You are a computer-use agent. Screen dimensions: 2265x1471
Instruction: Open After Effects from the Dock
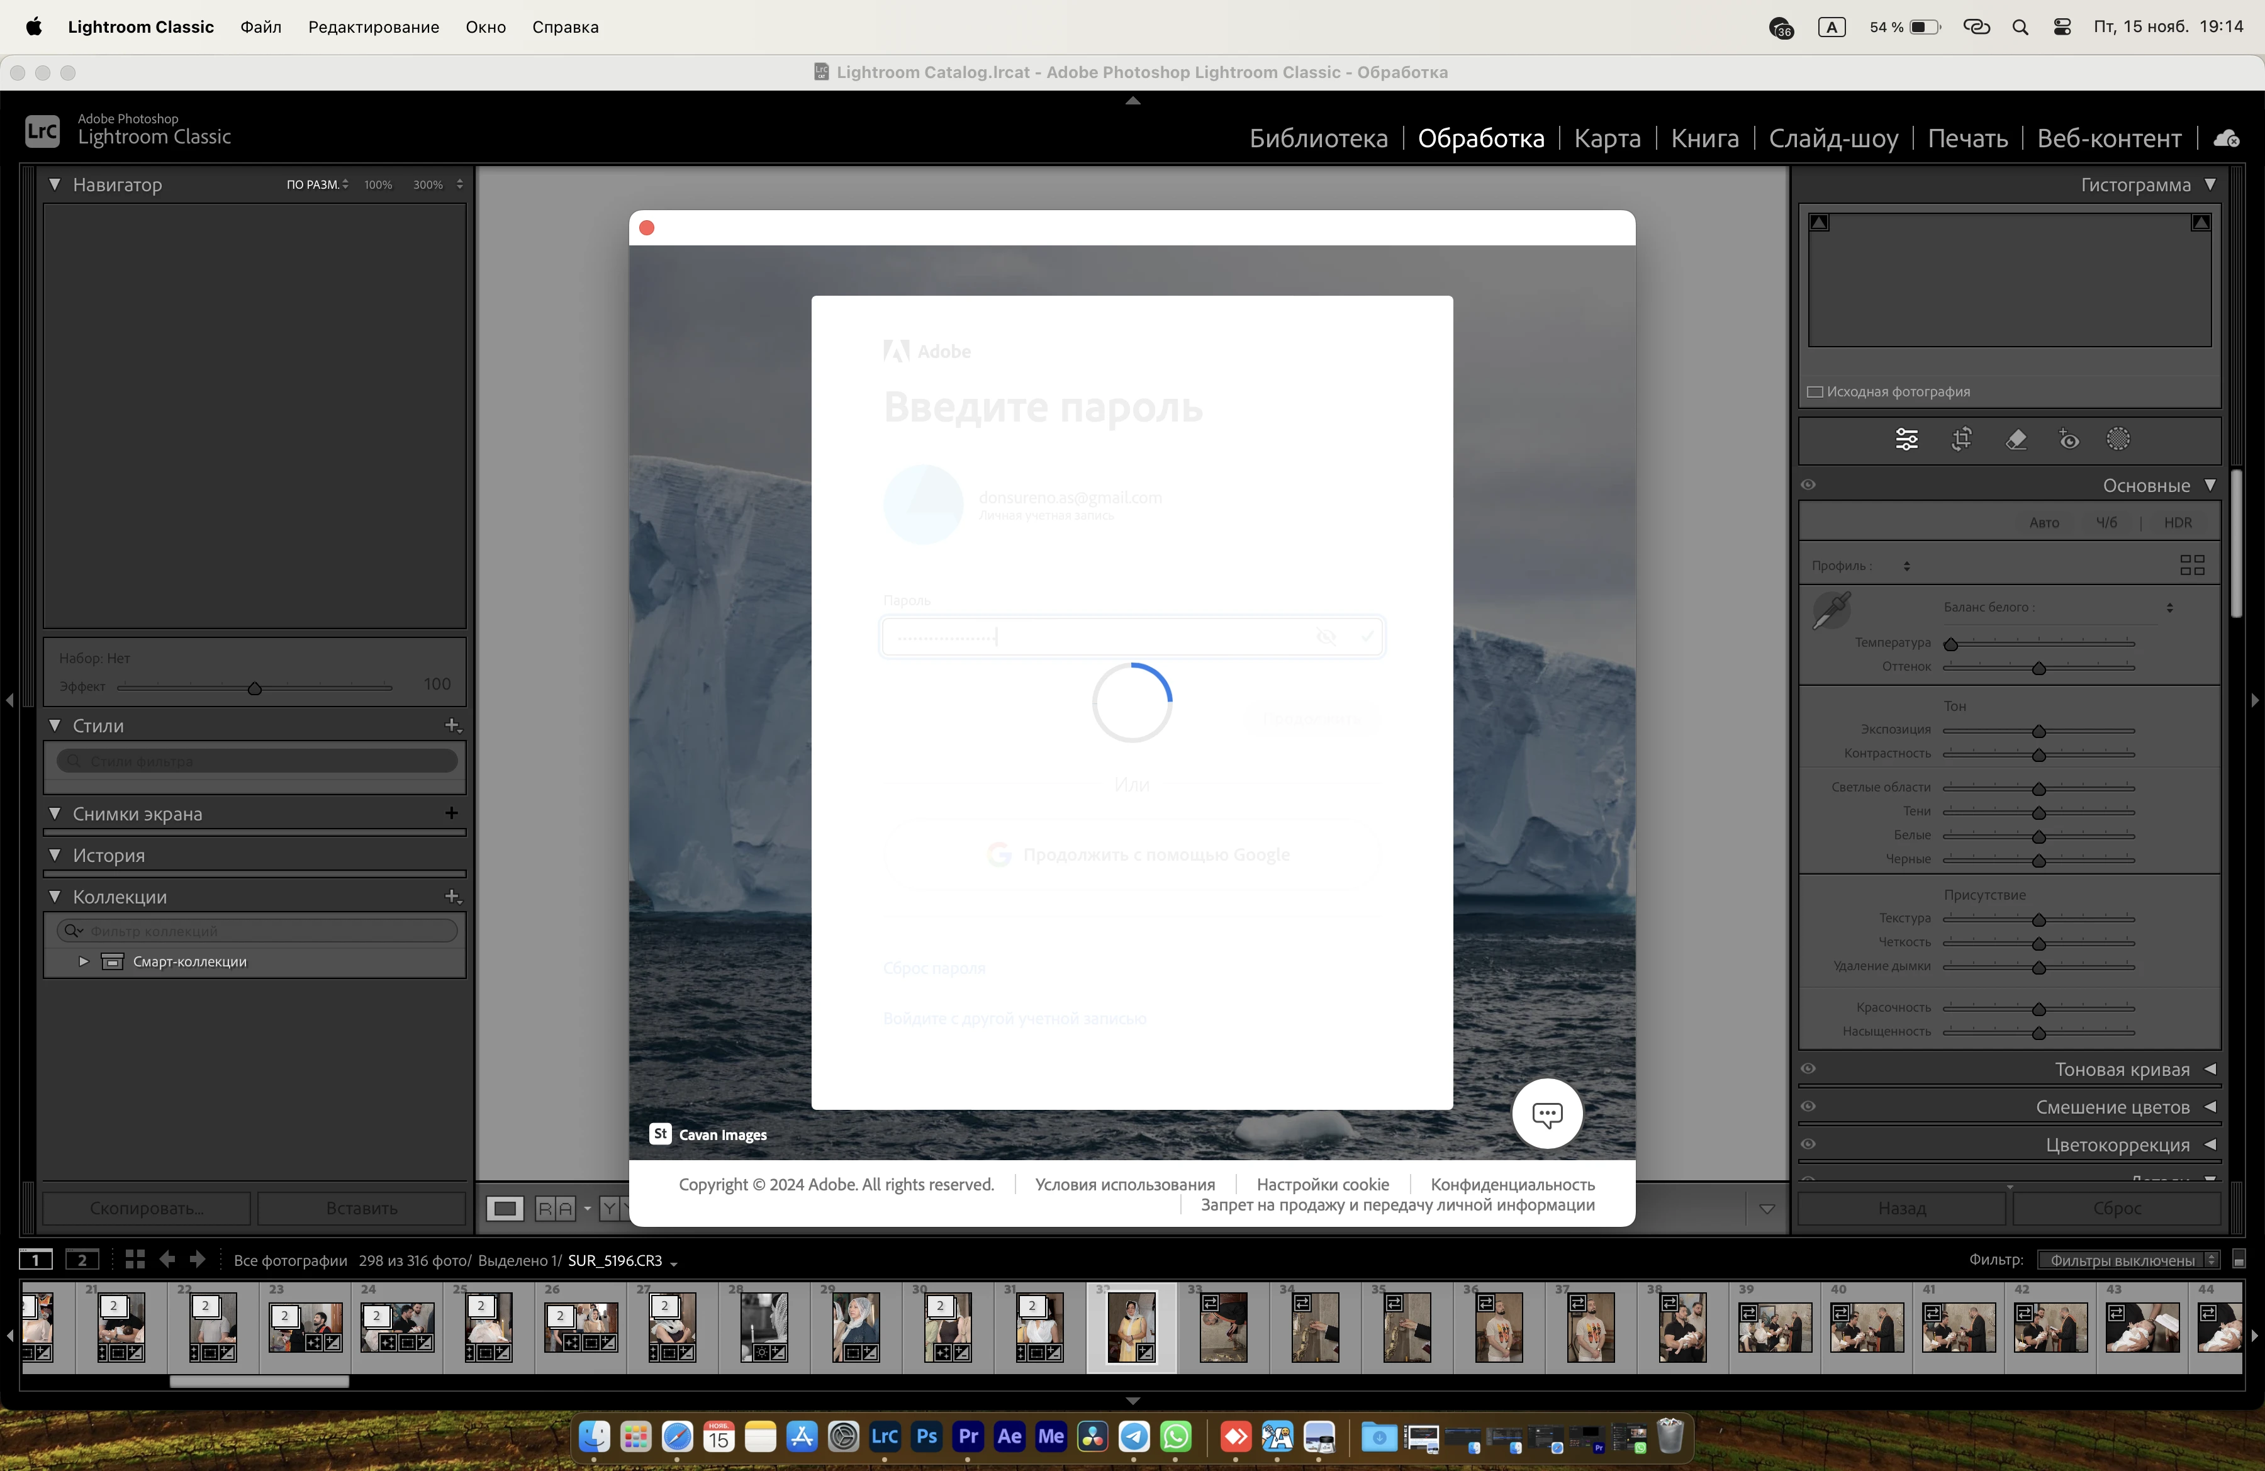(x=1010, y=1437)
